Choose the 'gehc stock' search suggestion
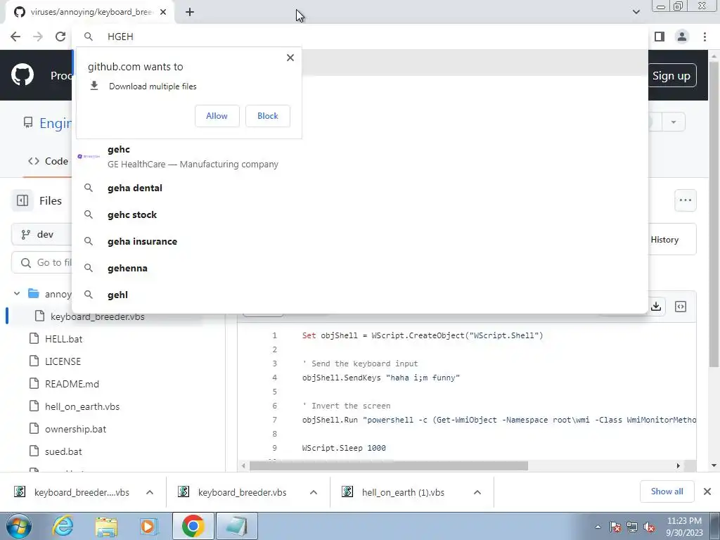The image size is (720, 540). 360,214
